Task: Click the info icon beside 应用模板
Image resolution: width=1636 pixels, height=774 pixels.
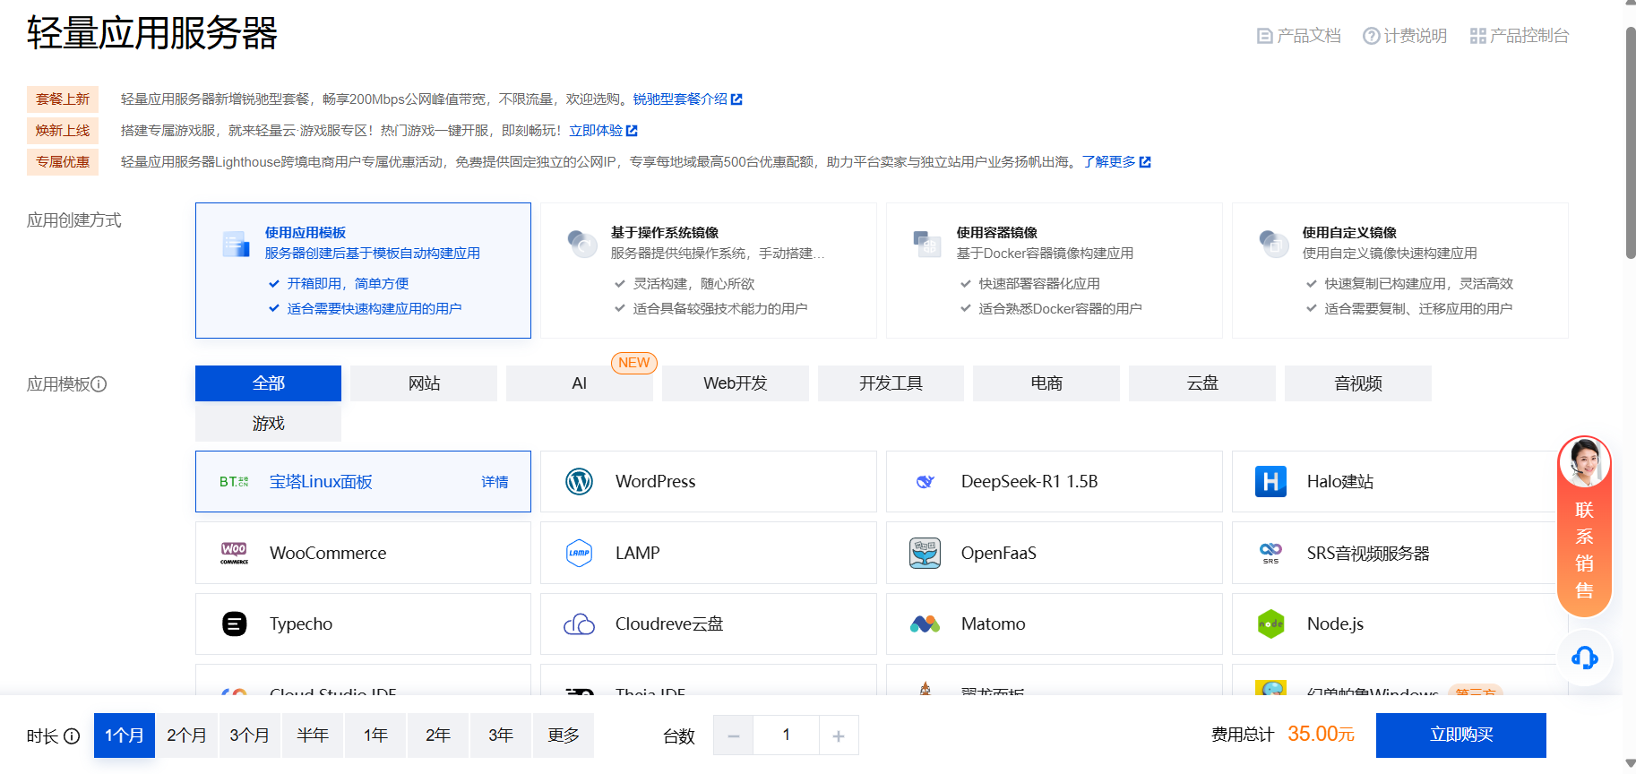Action: (x=99, y=384)
